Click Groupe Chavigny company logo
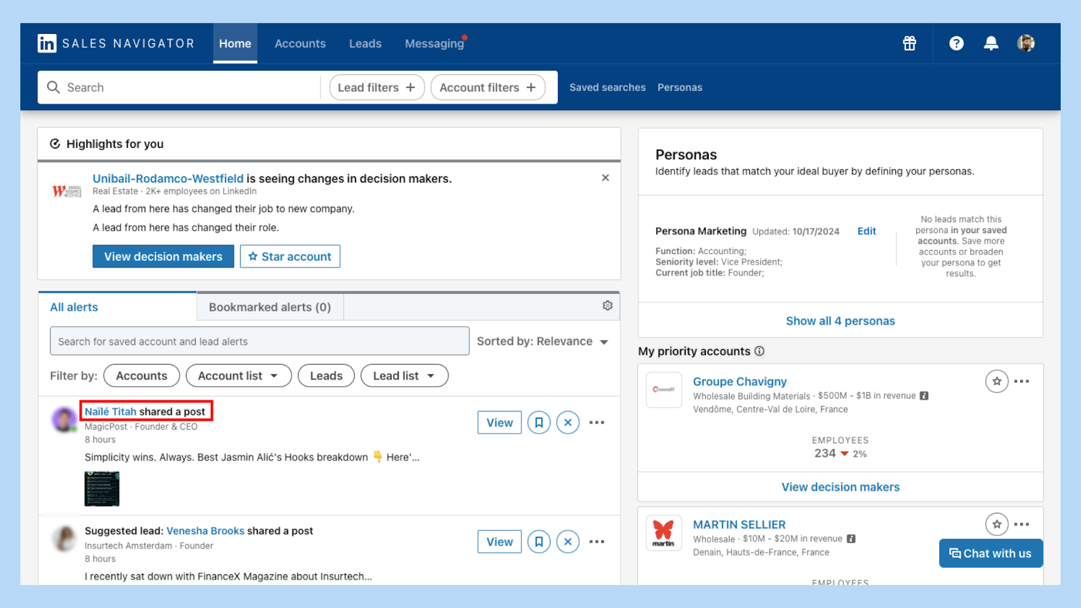1081x608 pixels. point(663,390)
